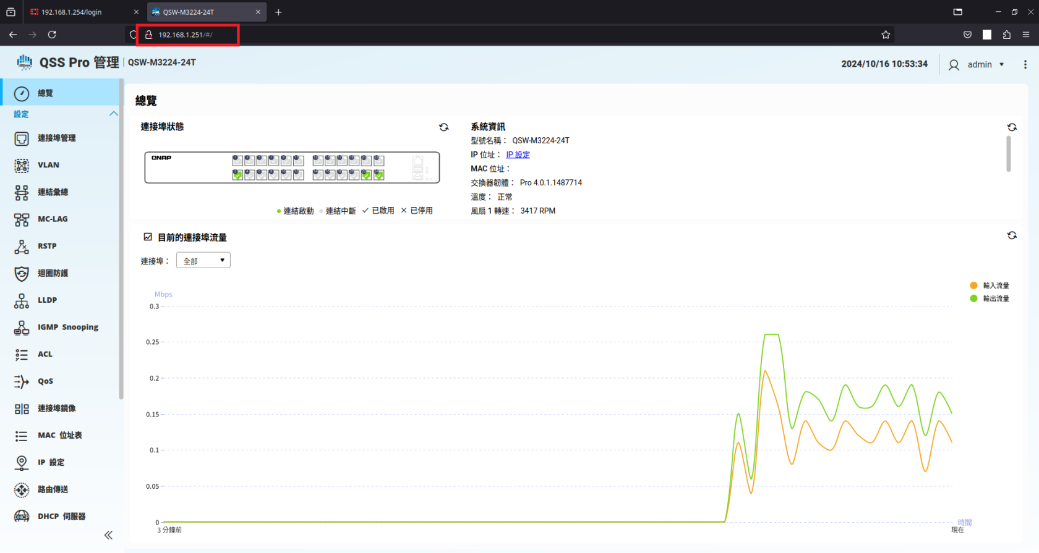Image resolution: width=1039 pixels, height=553 pixels.
Task: Click the DHCP 伺服器 icon
Action: [x=22, y=517]
